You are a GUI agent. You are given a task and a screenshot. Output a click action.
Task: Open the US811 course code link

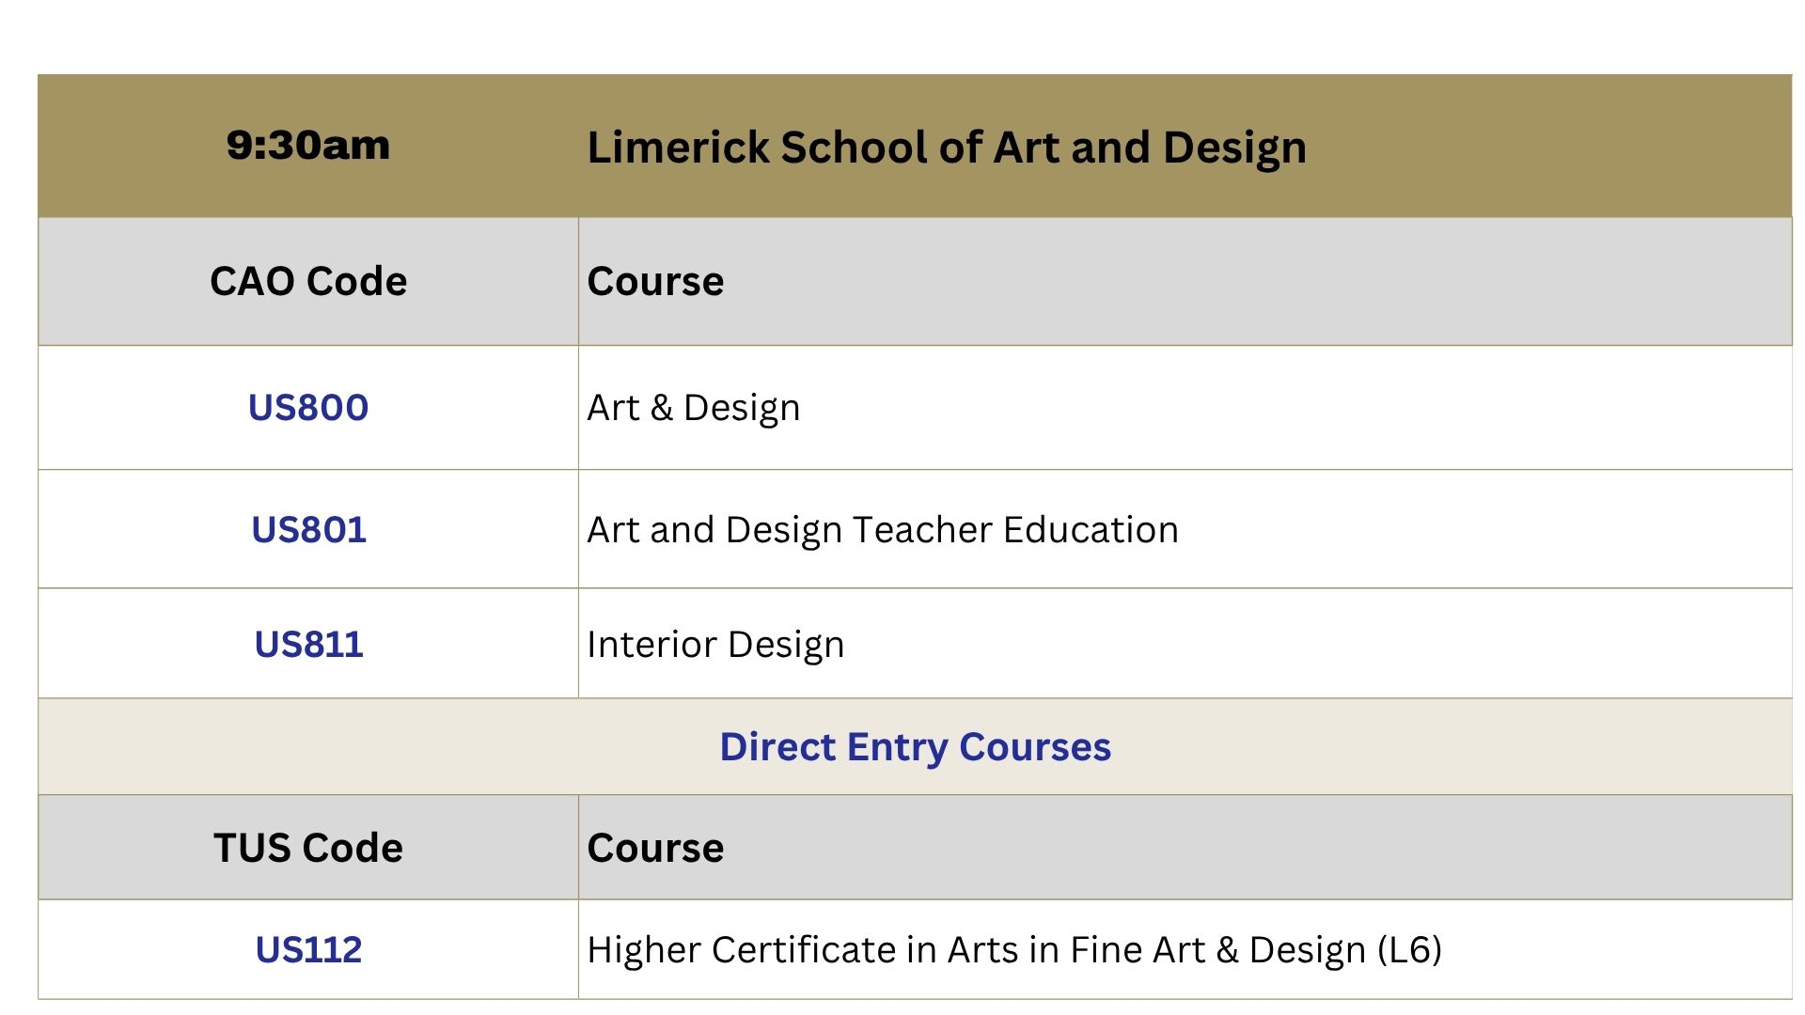(x=308, y=645)
